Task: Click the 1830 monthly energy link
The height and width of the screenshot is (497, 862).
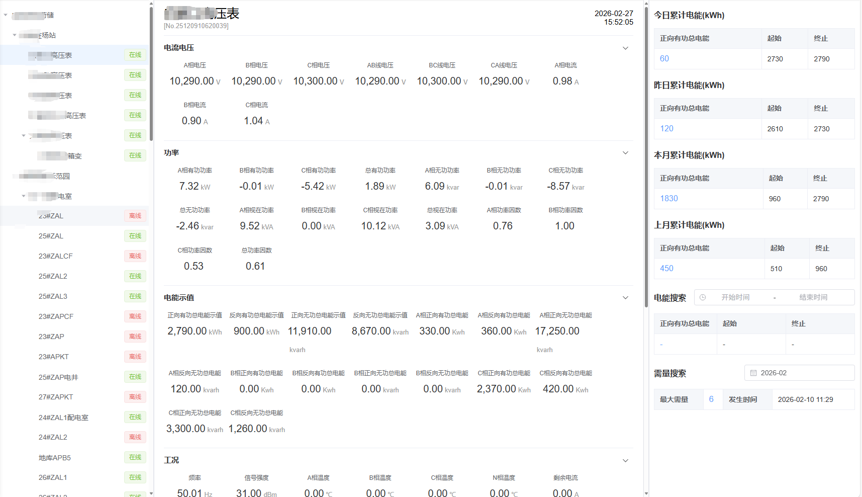Action: pyautogui.click(x=669, y=198)
